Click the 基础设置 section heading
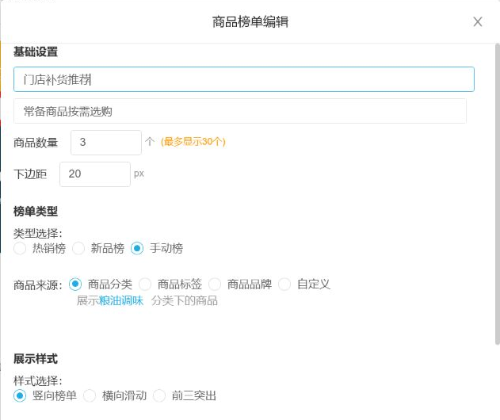This screenshot has height=420, width=500. [x=36, y=52]
